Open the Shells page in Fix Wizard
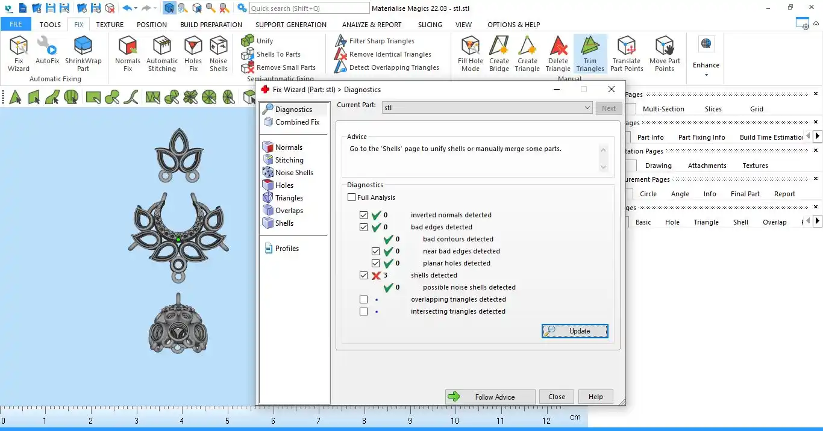Screen dimensions: 823x431 point(284,223)
